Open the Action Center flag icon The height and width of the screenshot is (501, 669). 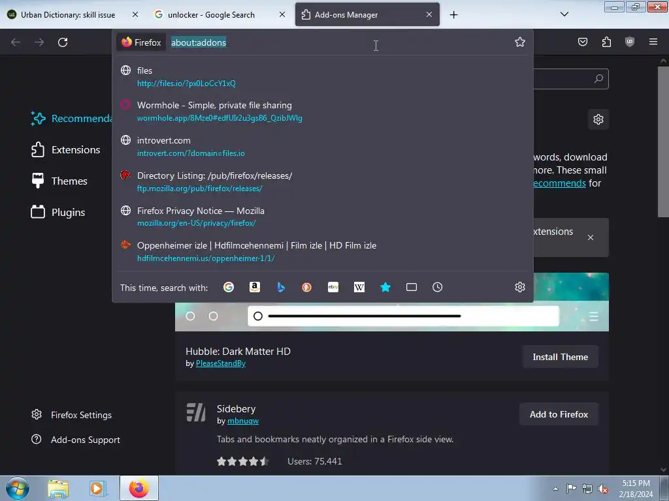tap(571, 489)
